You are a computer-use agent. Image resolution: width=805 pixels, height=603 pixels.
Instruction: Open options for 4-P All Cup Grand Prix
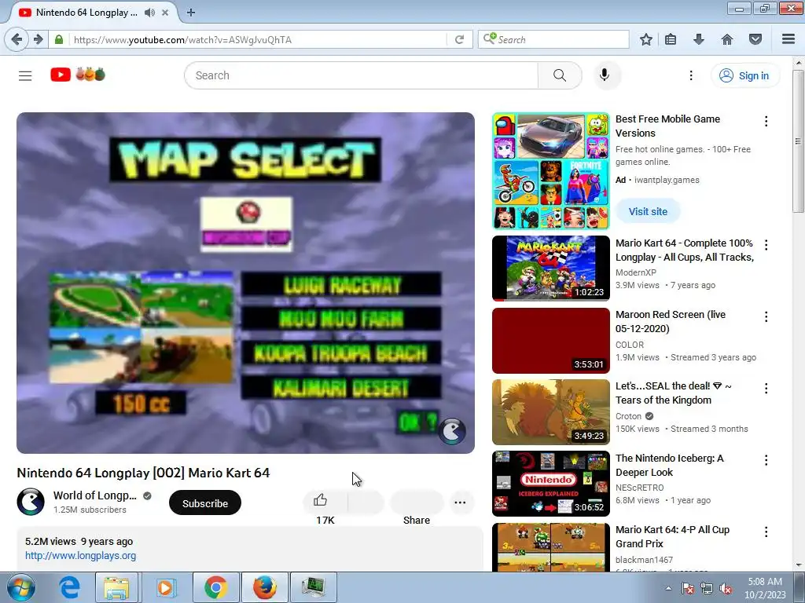click(x=766, y=532)
